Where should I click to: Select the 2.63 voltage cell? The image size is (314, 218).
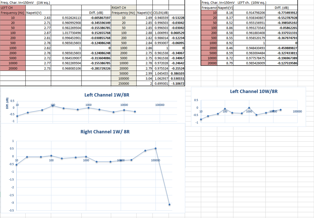[38, 18]
